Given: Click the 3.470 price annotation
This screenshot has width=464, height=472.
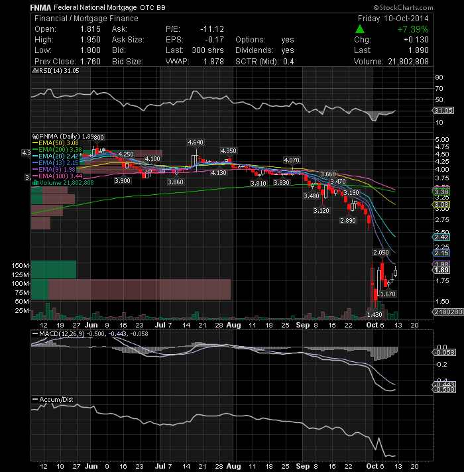Looking at the screenshot, I should pos(338,182).
